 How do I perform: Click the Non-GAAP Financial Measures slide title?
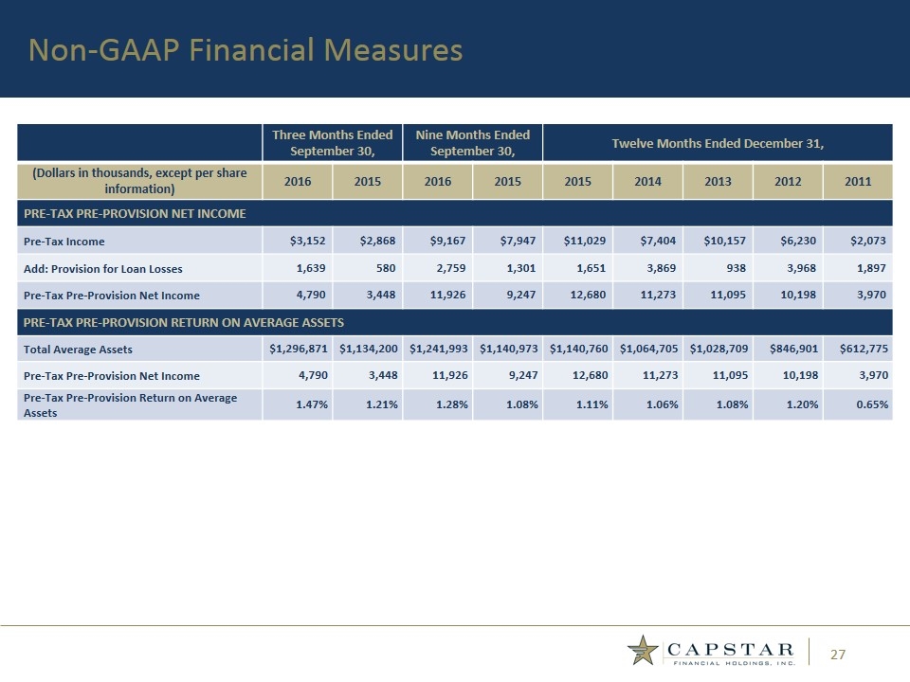click(x=246, y=49)
